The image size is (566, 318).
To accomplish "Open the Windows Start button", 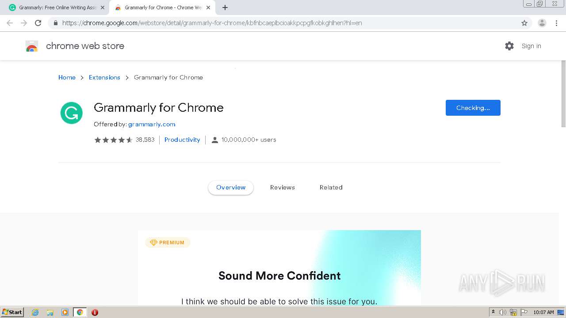I will (x=12, y=312).
